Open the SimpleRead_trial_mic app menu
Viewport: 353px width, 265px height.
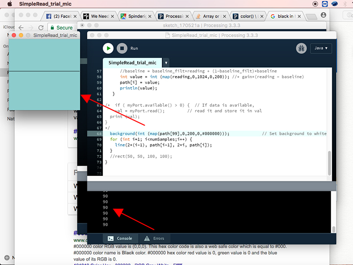[45, 4]
